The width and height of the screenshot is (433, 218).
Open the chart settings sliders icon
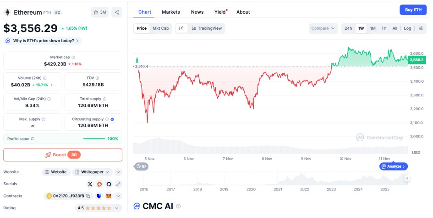point(421,28)
